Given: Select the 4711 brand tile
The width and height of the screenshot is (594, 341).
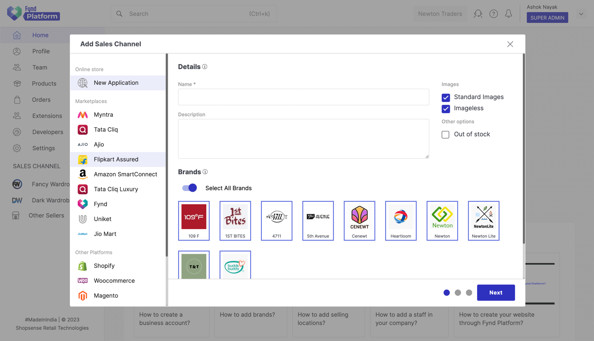Looking at the screenshot, I should click(x=277, y=221).
